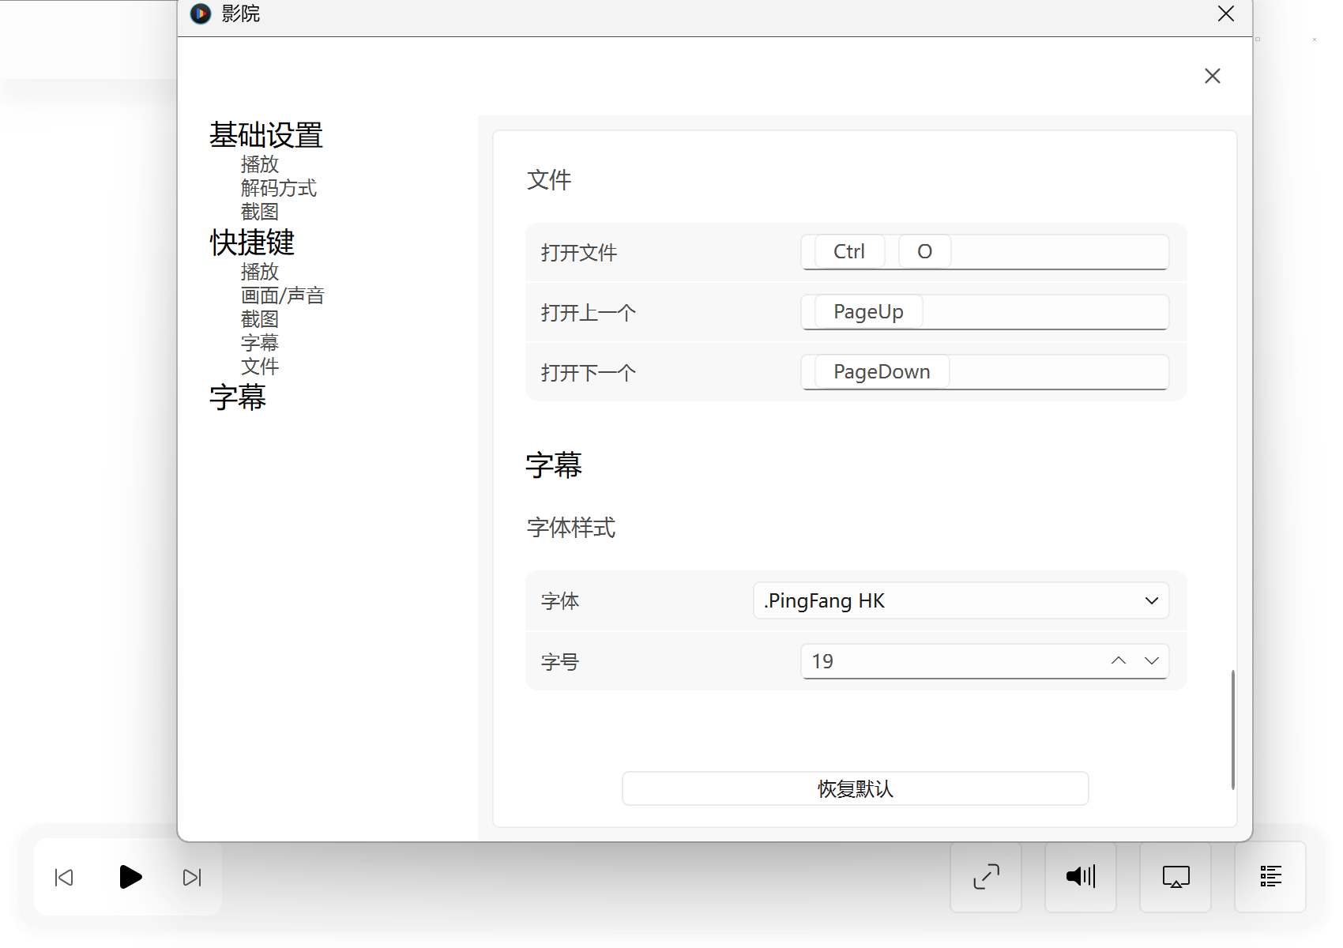The image size is (1343, 948).
Task: Select the O key chip
Action: tap(924, 252)
